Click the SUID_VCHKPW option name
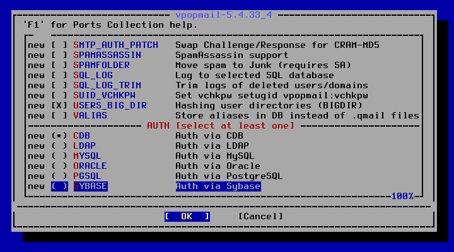This screenshot has width=454, height=252. [105, 96]
